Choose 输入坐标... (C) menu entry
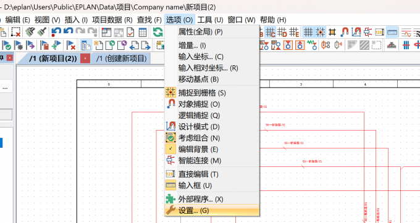 click(212, 57)
